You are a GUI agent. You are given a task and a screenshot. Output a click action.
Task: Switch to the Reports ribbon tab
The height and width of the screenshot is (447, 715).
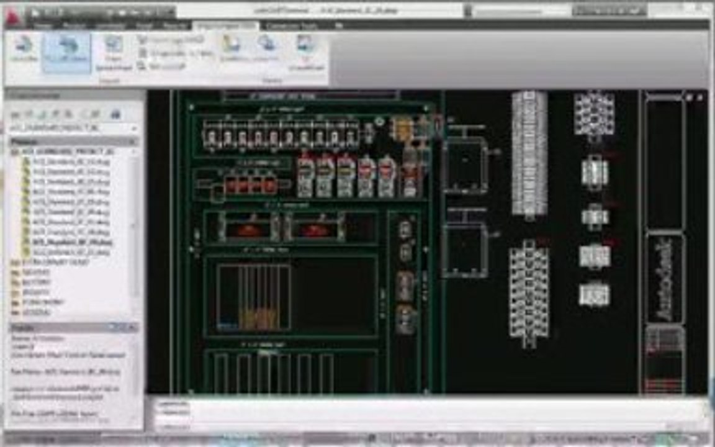(175, 26)
